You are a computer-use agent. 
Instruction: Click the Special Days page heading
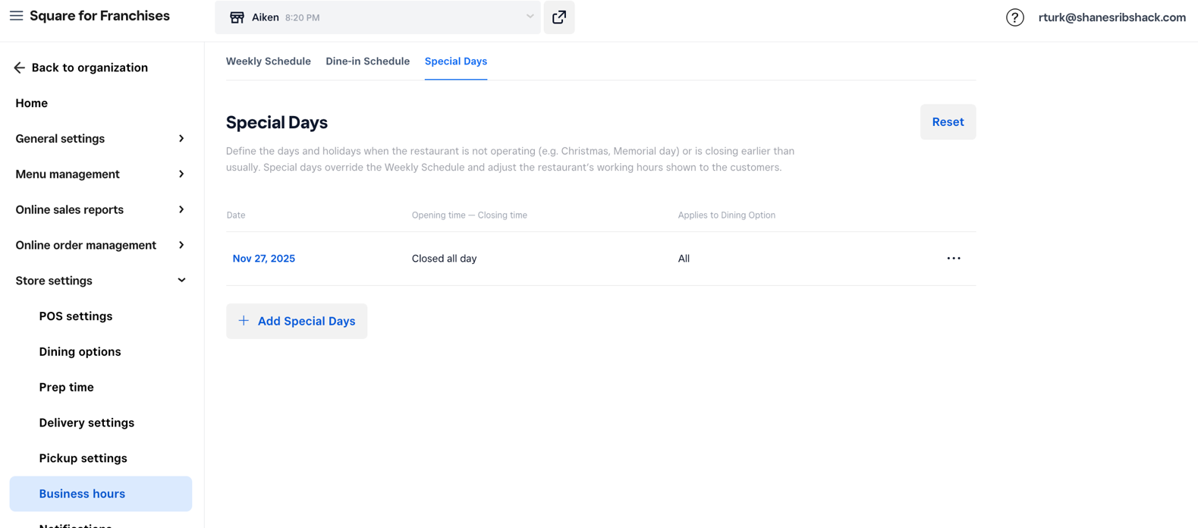tap(277, 122)
